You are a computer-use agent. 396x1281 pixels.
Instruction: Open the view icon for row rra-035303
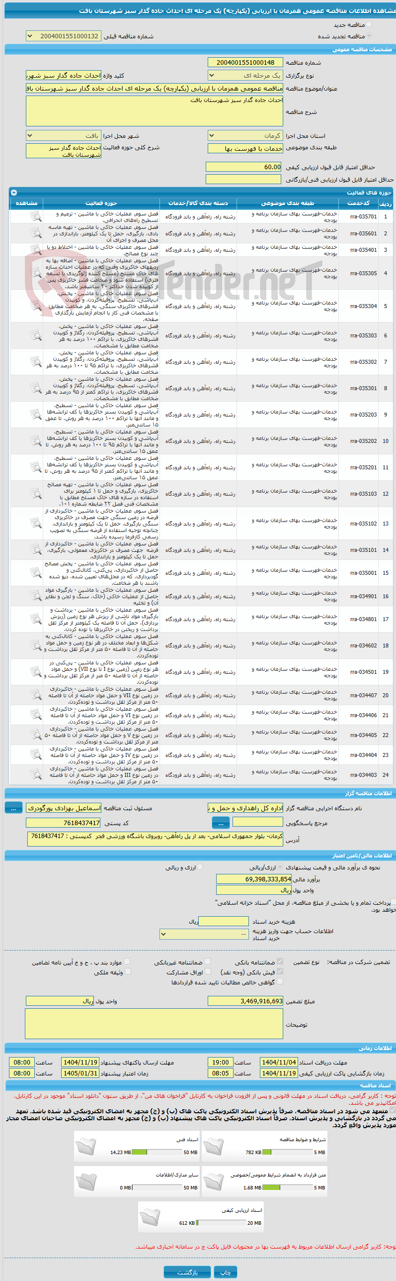(36, 335)
